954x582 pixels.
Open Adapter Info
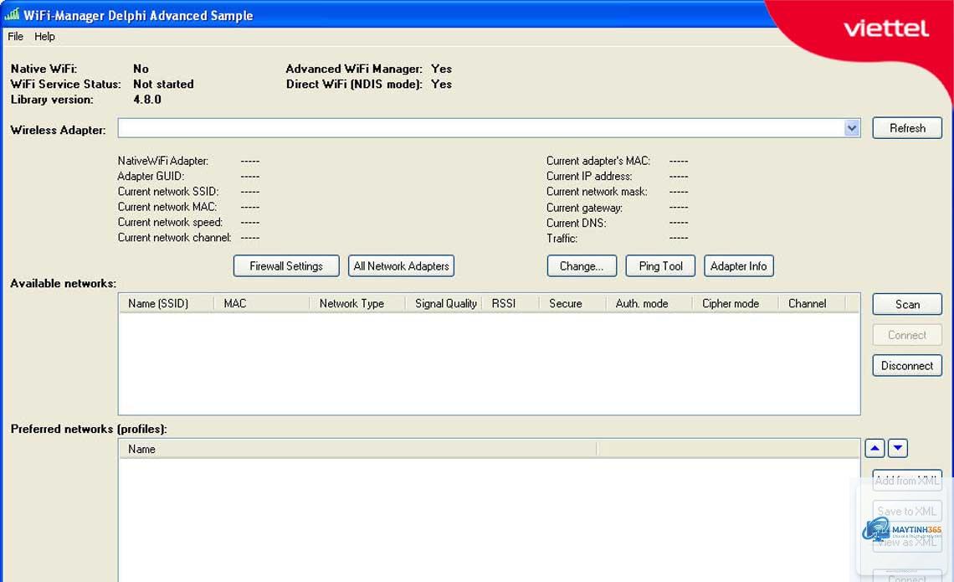coord(739,266)
